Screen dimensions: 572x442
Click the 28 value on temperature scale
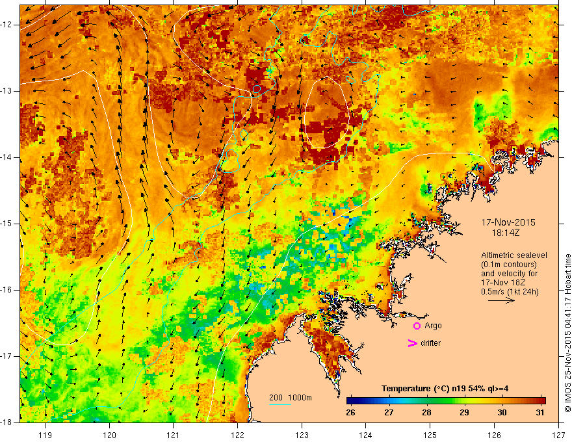tap(426, 413)
